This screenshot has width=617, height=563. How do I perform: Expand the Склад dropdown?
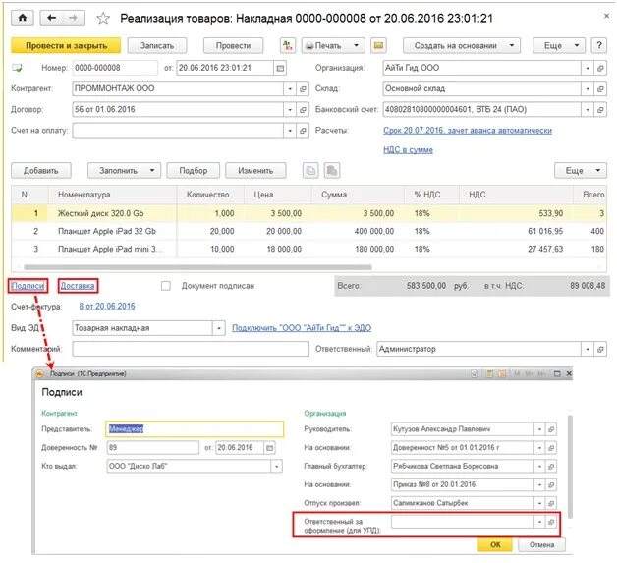(x=588, y=88)
